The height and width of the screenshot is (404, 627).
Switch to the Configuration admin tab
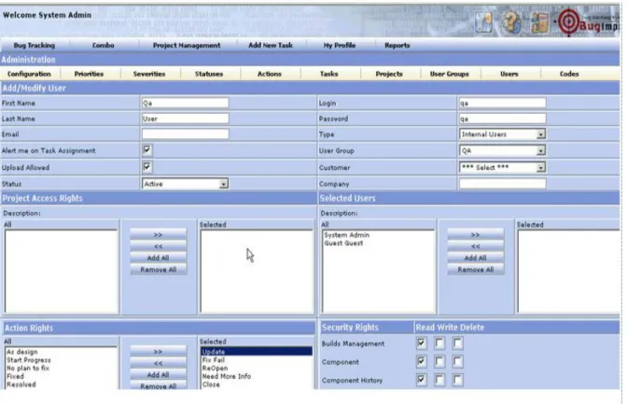click(x=29, y=74)
